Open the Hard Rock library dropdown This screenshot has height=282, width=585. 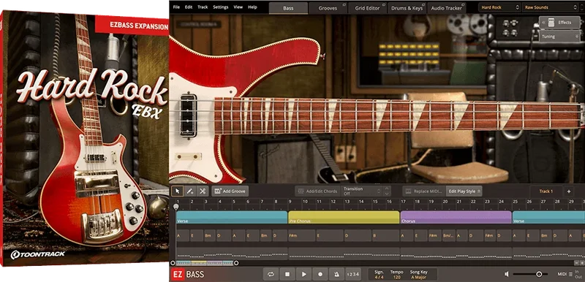[499, 7]
